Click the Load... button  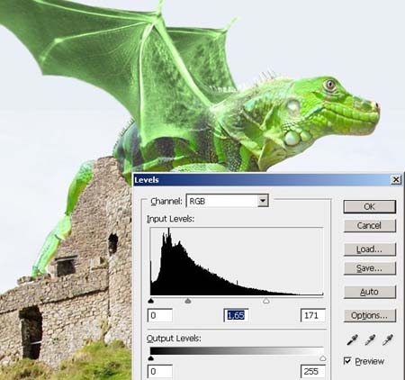(370, 249)
